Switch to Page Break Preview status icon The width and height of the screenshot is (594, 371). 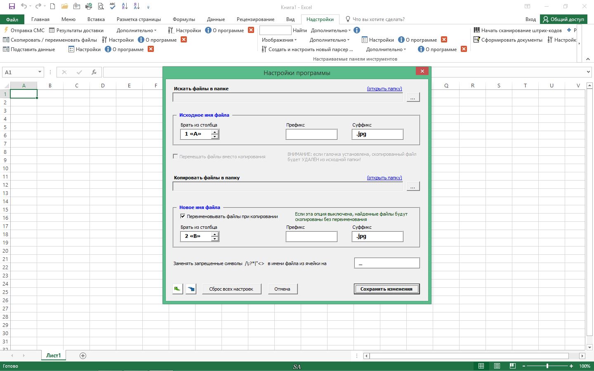click(513, 366)
